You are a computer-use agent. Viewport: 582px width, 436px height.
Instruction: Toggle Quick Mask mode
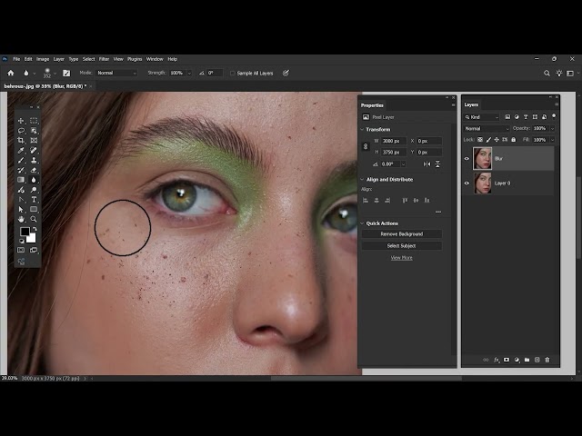[x=21, y=251]
